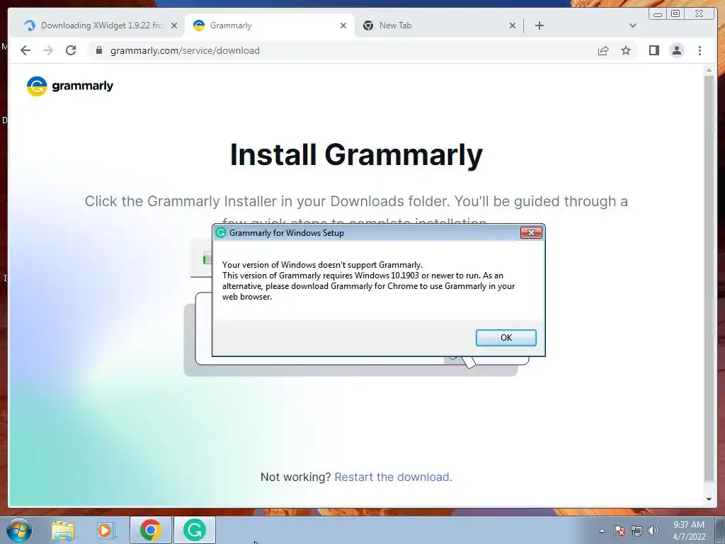725x544 pixels.
Task: Click the page scrollbar up arrow
Action: click(x=709, y=71)
